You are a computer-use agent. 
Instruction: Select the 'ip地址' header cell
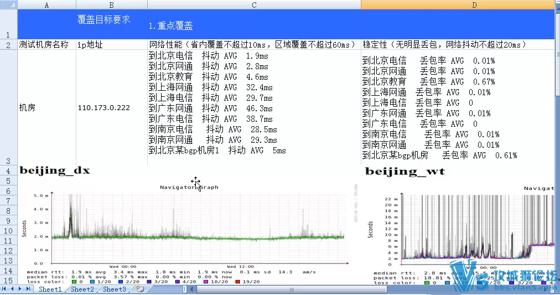[112, 45]
